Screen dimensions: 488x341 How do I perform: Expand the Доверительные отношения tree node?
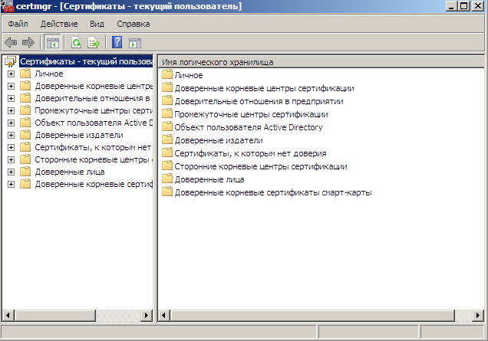pyautogui.click(x=11, y=98)
